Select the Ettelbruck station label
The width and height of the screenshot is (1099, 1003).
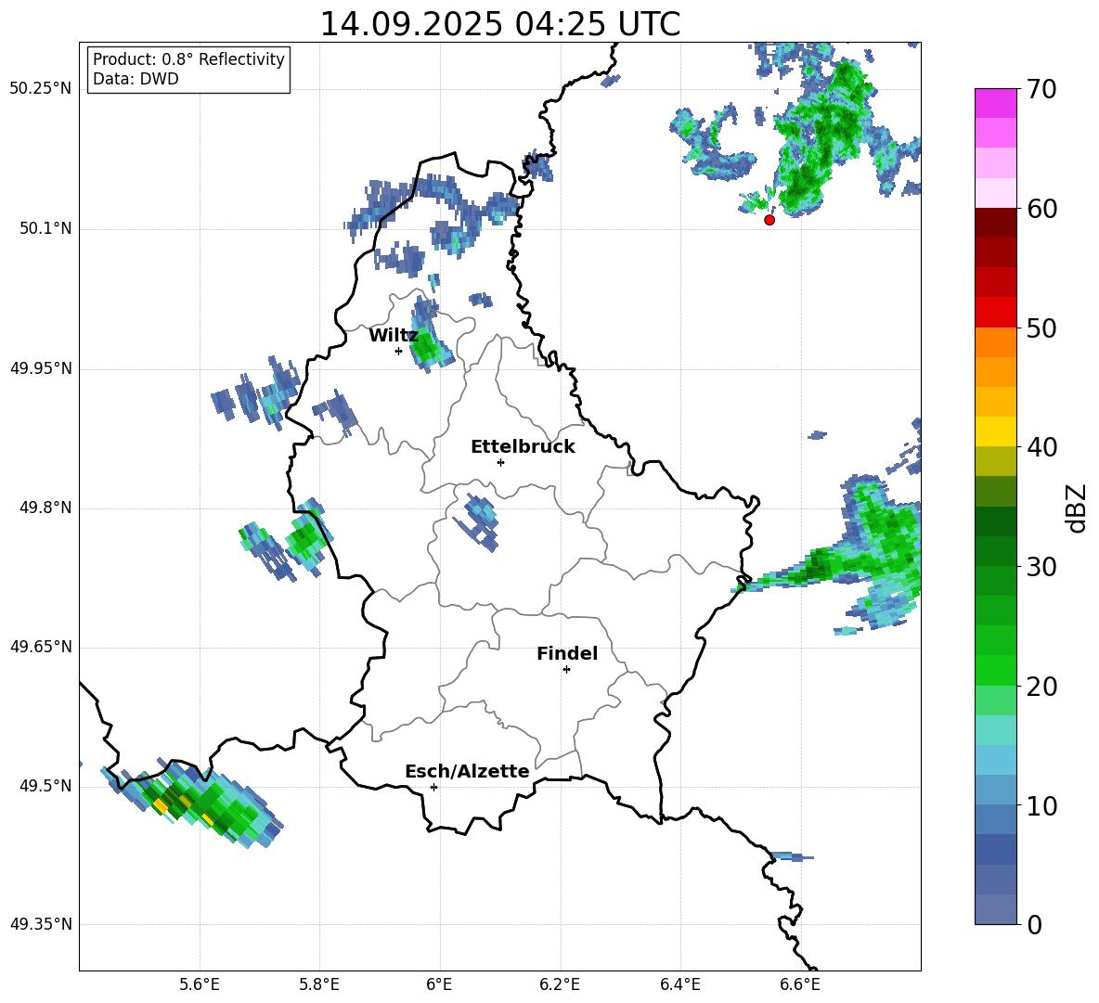(523, 447)
